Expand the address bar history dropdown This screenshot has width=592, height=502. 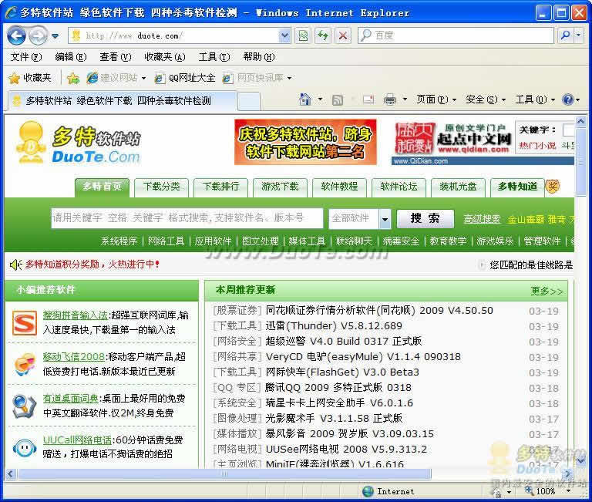[x=284, y=36]
